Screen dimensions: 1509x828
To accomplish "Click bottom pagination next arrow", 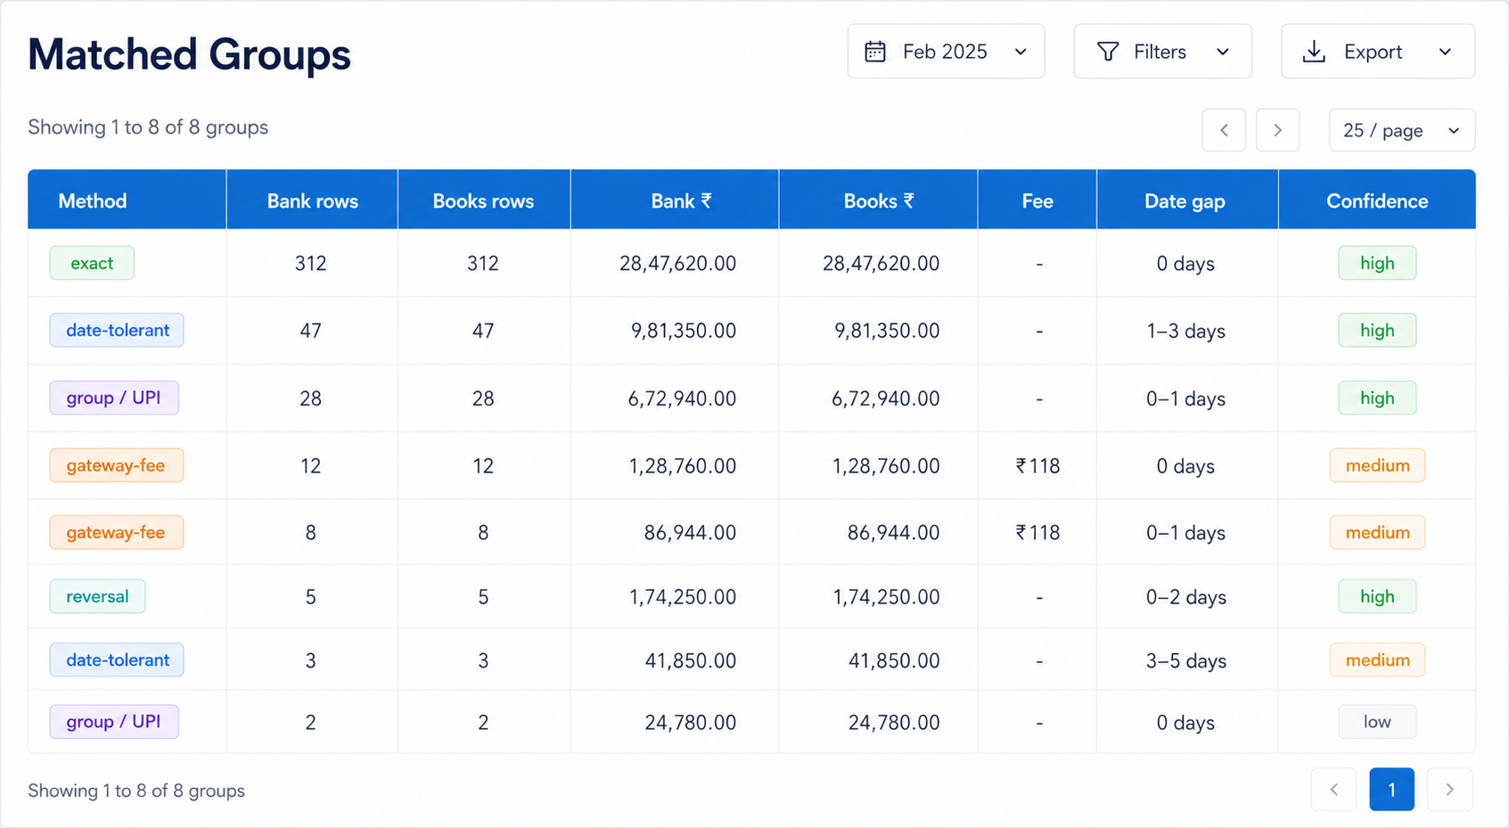I will click(x=1450, y=790).
